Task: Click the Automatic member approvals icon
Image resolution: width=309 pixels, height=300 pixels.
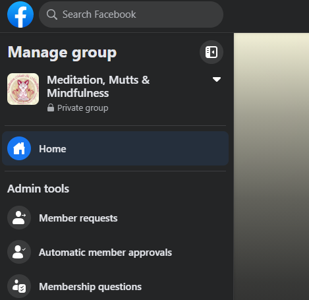Action: [x=19, y=252]
